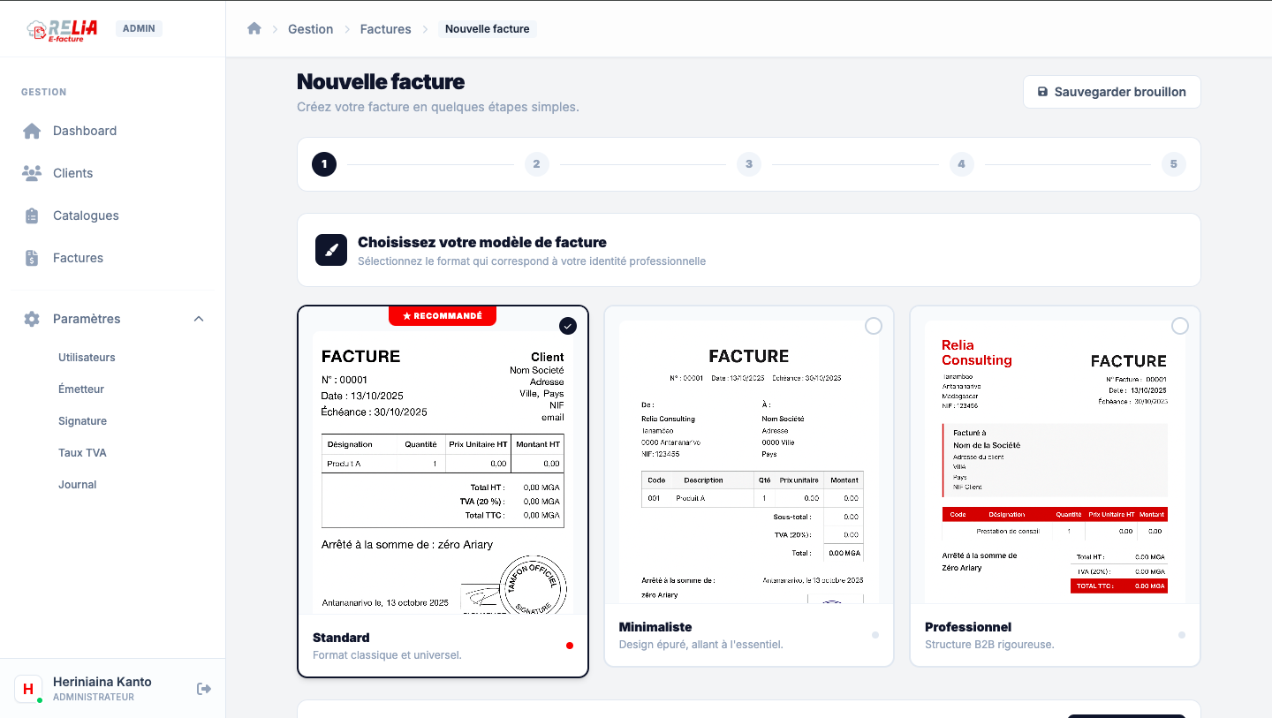The width and height of the screenshot is (1272, 718).
Task: Open Paramètres using the gear icon
Action: pos(32,319)
